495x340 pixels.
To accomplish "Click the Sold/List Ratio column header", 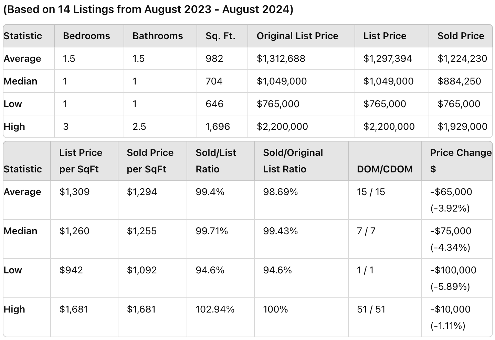I will coord(216,161).
